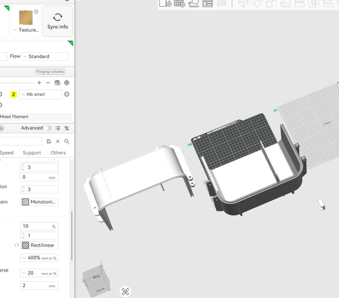Expand the Alb smart filament dropdown
This screenshot has width=339, height=298.
(x=41, y=94)
